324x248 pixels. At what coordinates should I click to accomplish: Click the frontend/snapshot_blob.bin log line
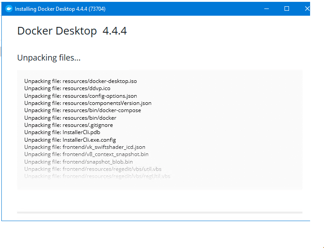[x=79, y=161]
